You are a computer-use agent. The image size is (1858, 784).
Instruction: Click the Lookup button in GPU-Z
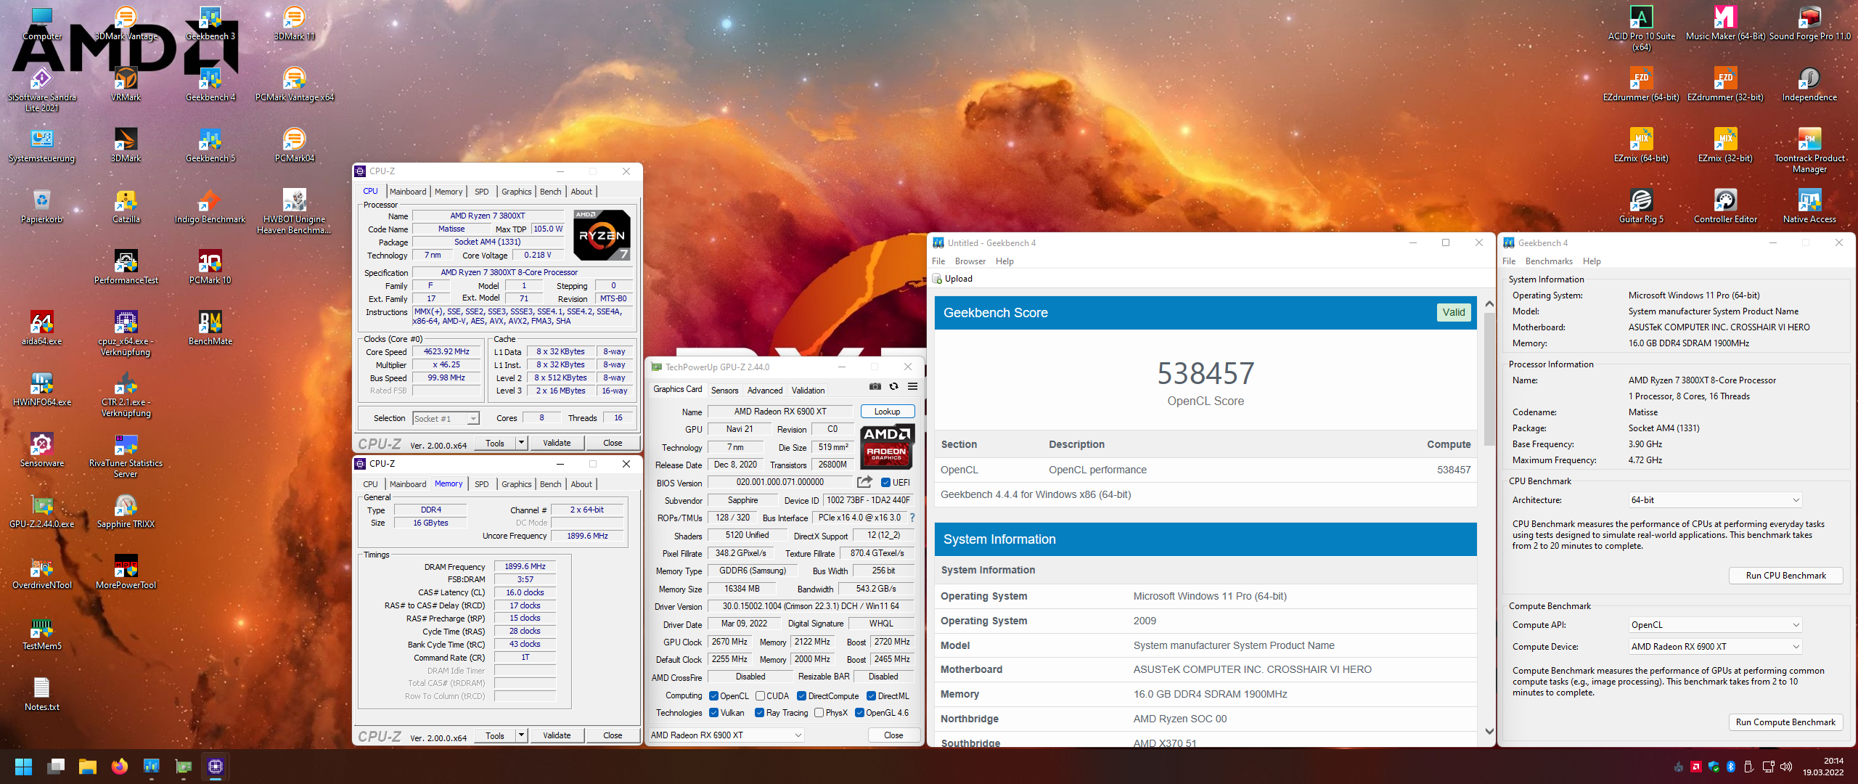(x=887, y=412)
